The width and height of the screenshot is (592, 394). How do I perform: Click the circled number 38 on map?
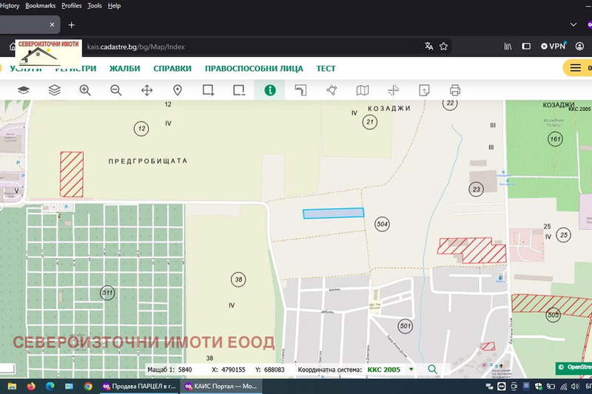click(238, 279)
